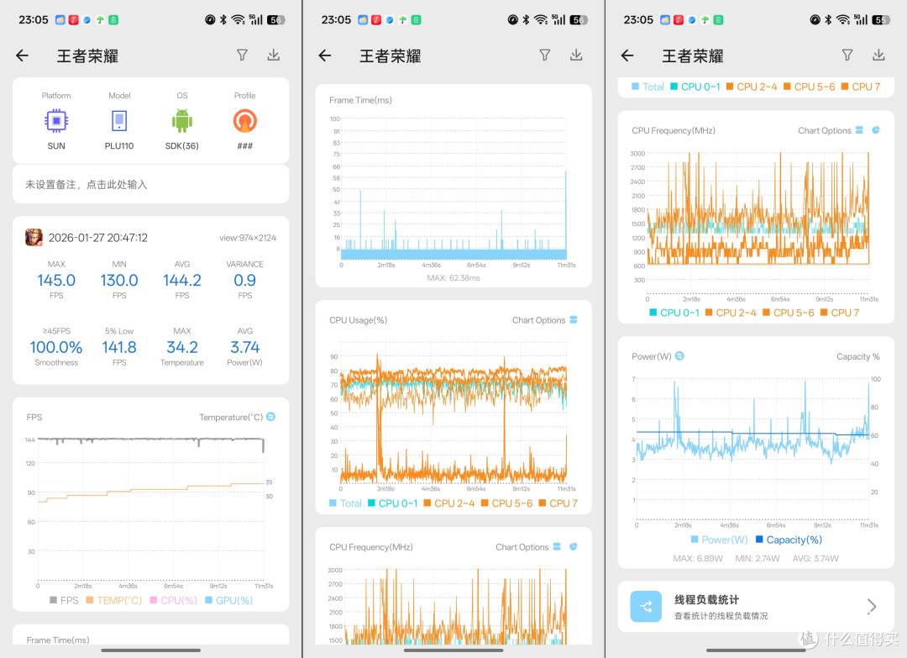Image resolution: width=907 pixels, height=658 pixels.
Task: Tap the Wi-Fi status icon on the left phone screen
Action: pos(238,19)
